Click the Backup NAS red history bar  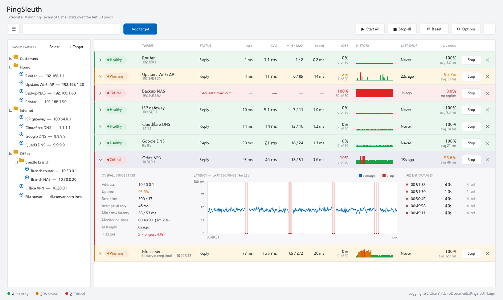[x=374, y=93]
